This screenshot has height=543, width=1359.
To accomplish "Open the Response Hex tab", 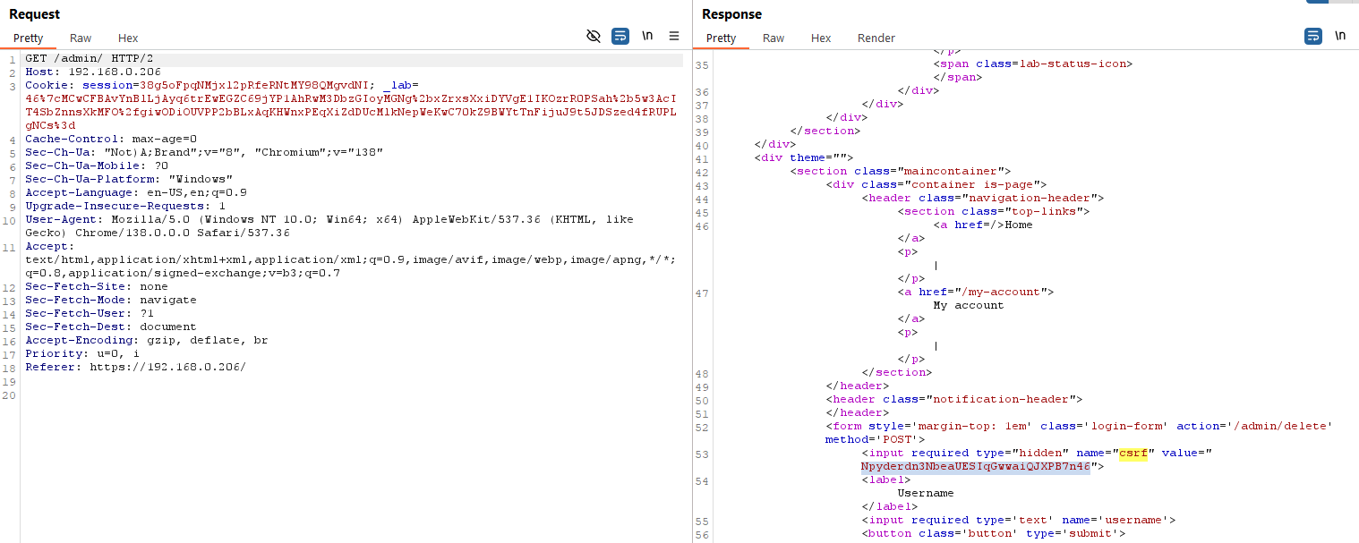I will [x=821, y=38].
